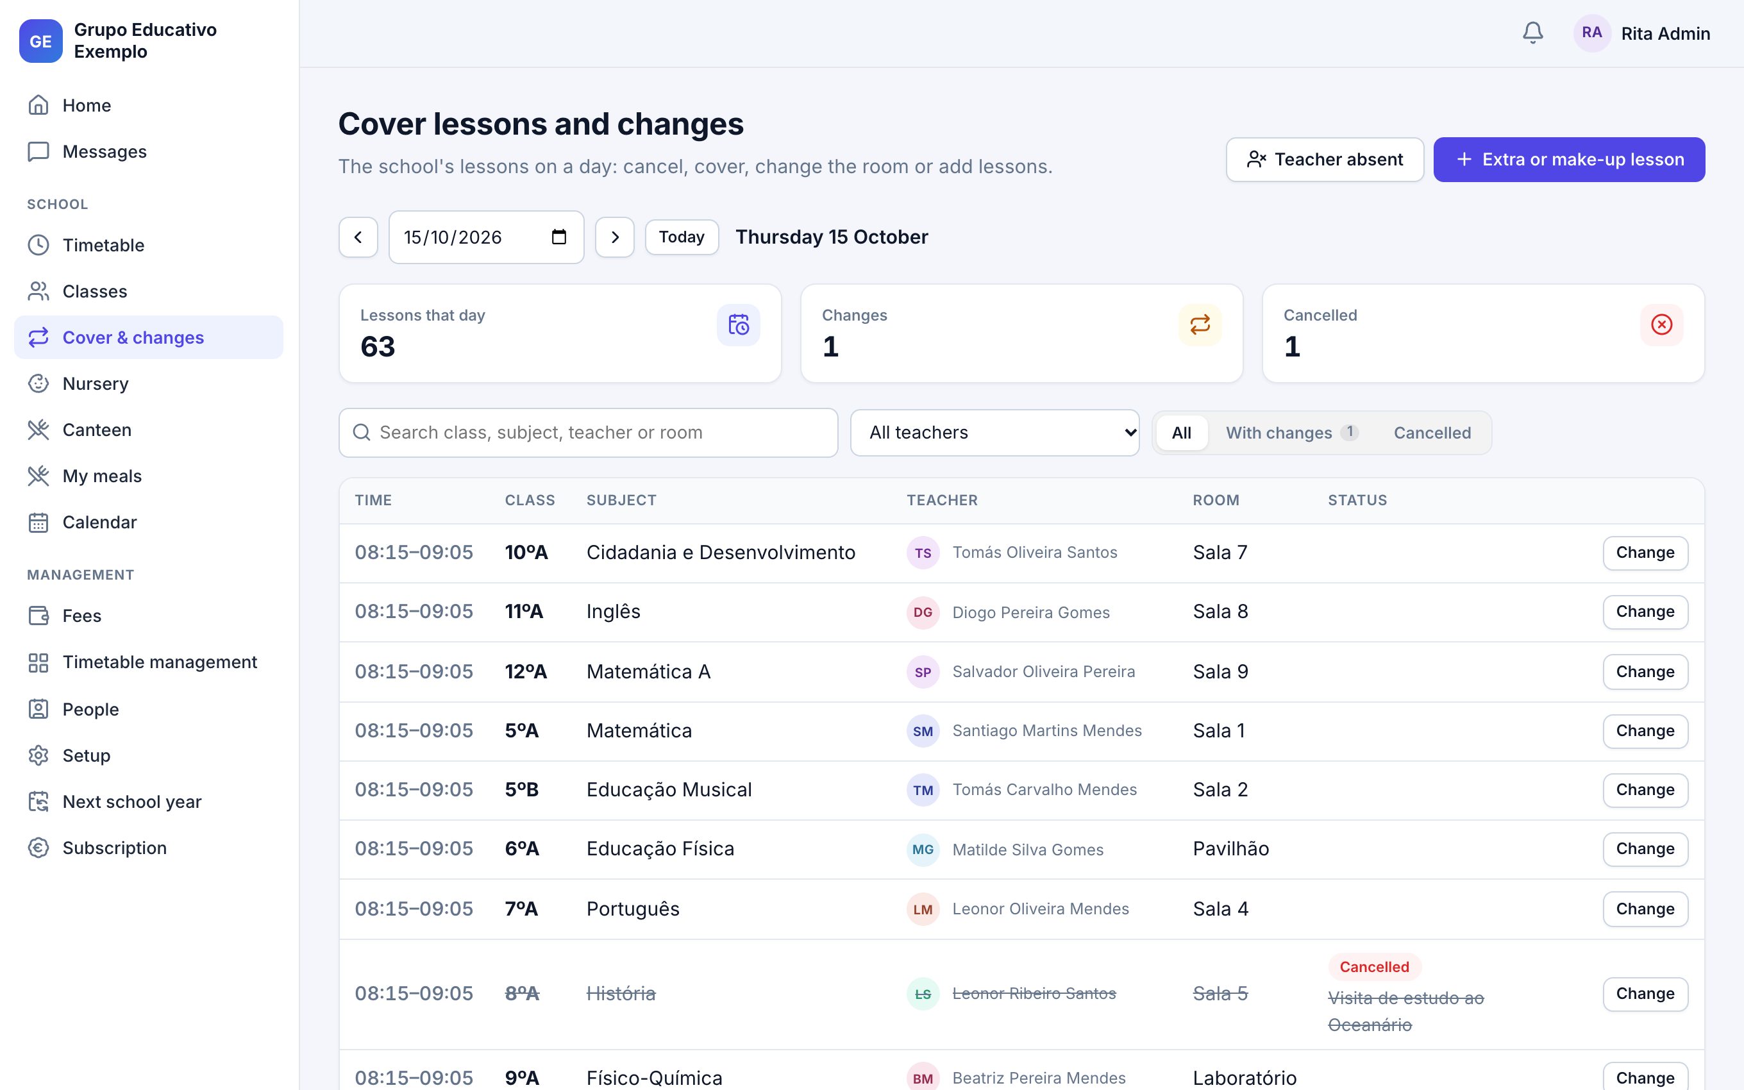This screenshot has height=1090, width=1744.
Task: Go to Timetable page
Action: click(149, 245)
